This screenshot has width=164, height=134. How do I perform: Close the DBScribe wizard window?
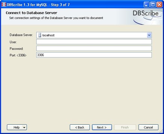(x=160, y=5)
